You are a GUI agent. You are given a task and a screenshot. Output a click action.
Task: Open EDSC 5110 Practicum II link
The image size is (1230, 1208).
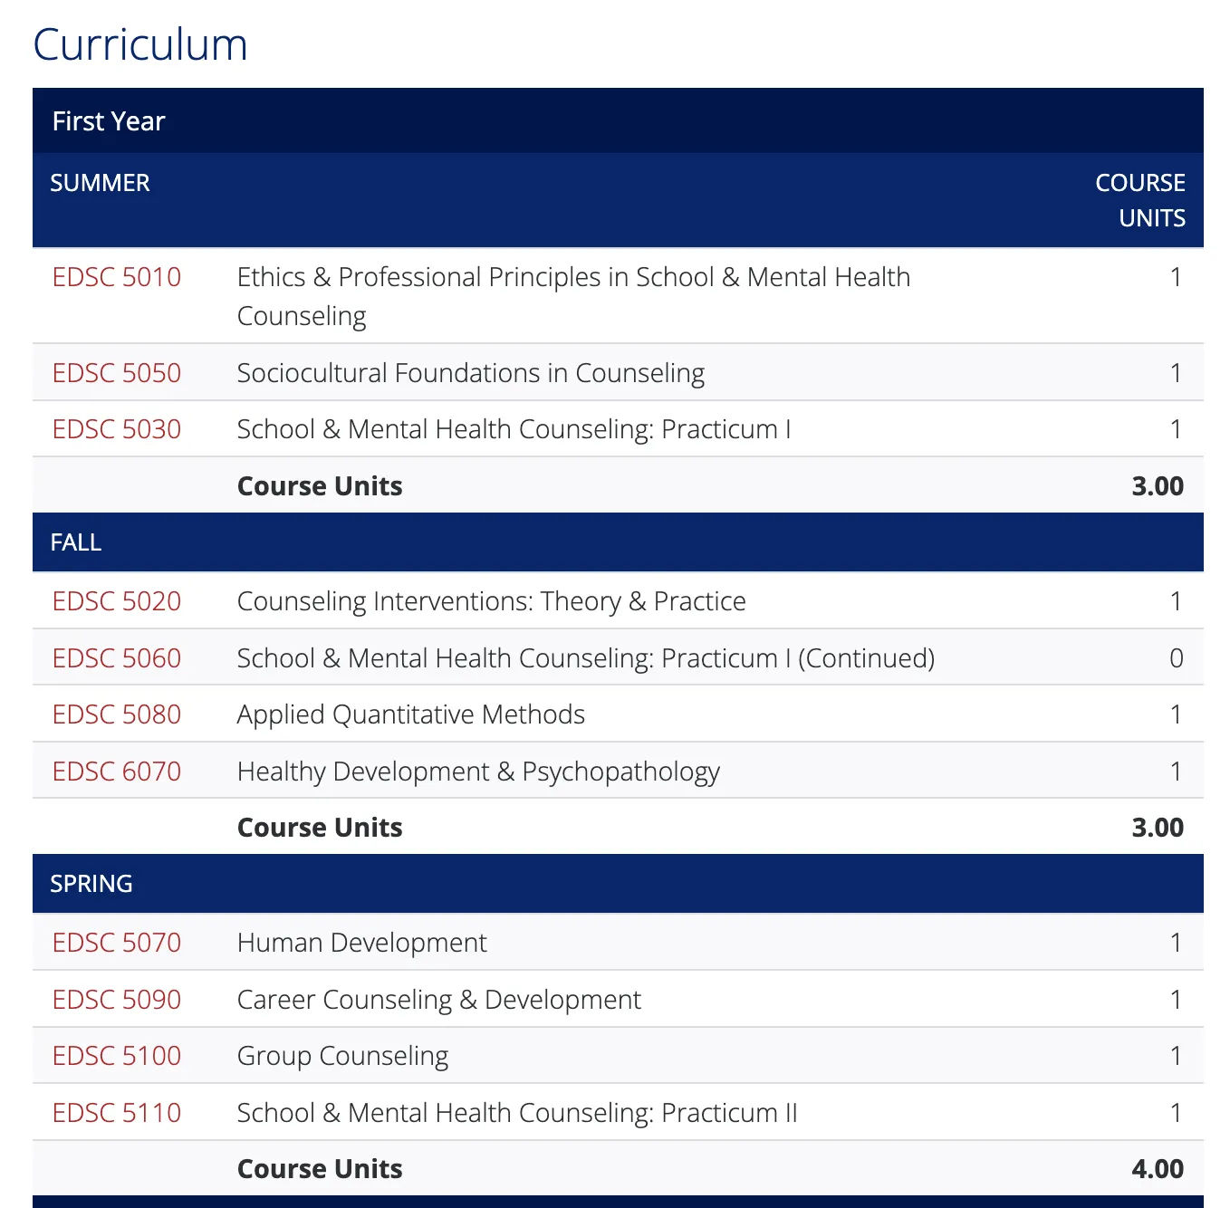tap(117, 1113)
